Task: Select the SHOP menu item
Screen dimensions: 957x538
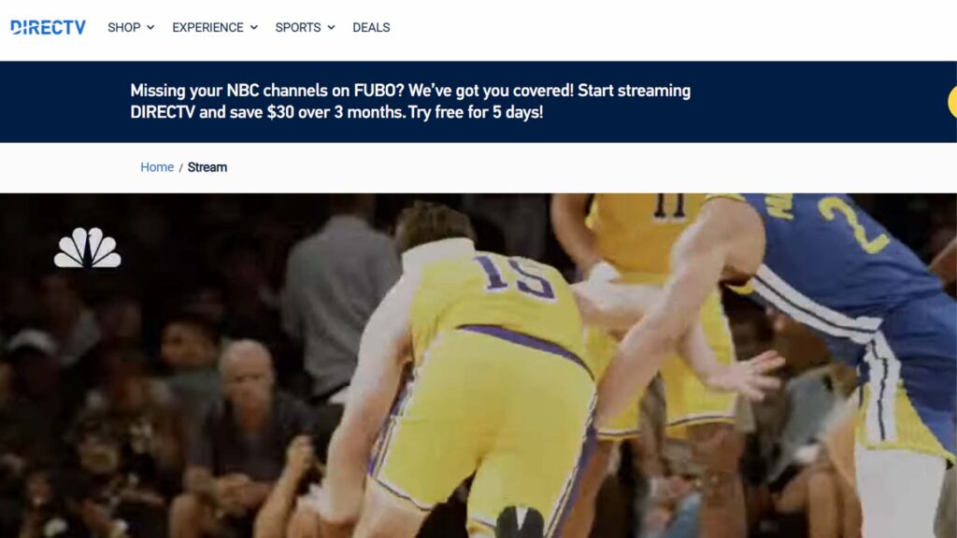Action: [x=122, y=27]
